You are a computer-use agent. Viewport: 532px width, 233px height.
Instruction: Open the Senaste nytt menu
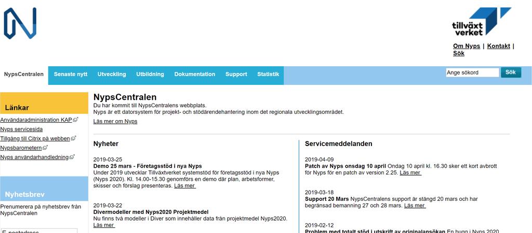click(71, 74)
